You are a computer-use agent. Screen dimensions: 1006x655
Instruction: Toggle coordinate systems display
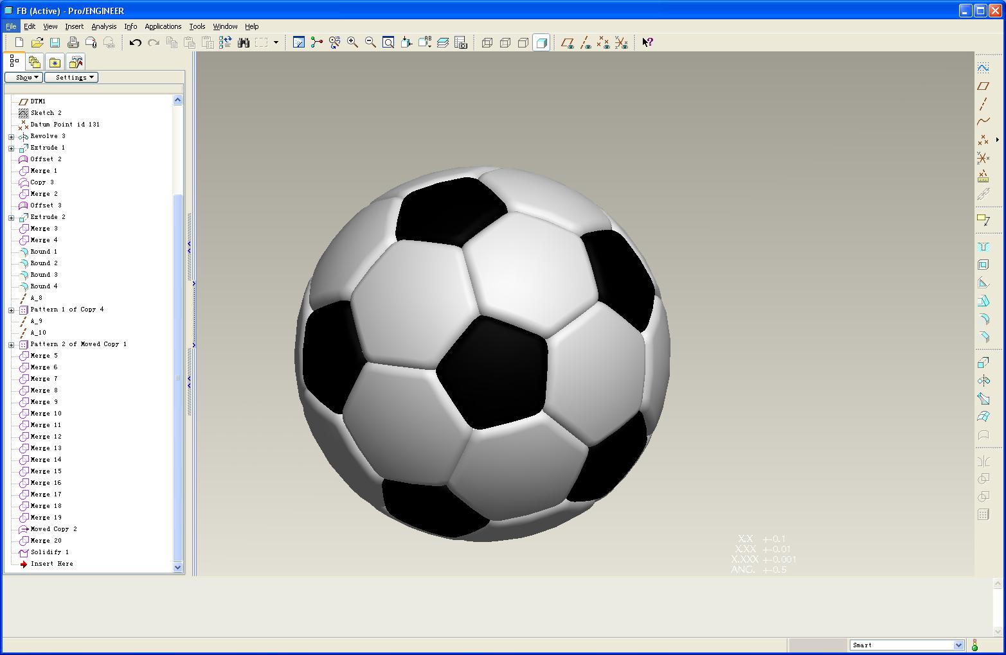[x=621, y=42]
